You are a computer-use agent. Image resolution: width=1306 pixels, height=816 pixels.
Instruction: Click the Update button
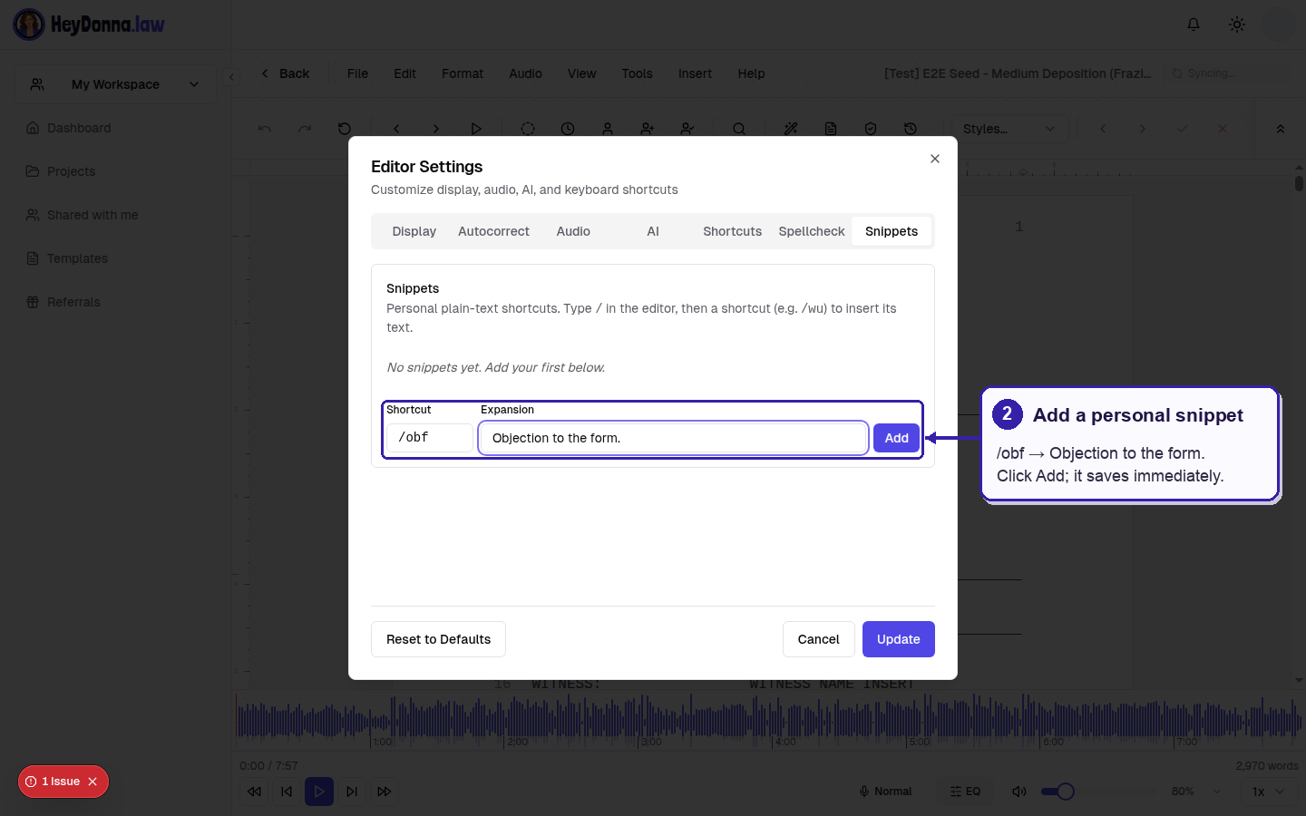point(898,639)
